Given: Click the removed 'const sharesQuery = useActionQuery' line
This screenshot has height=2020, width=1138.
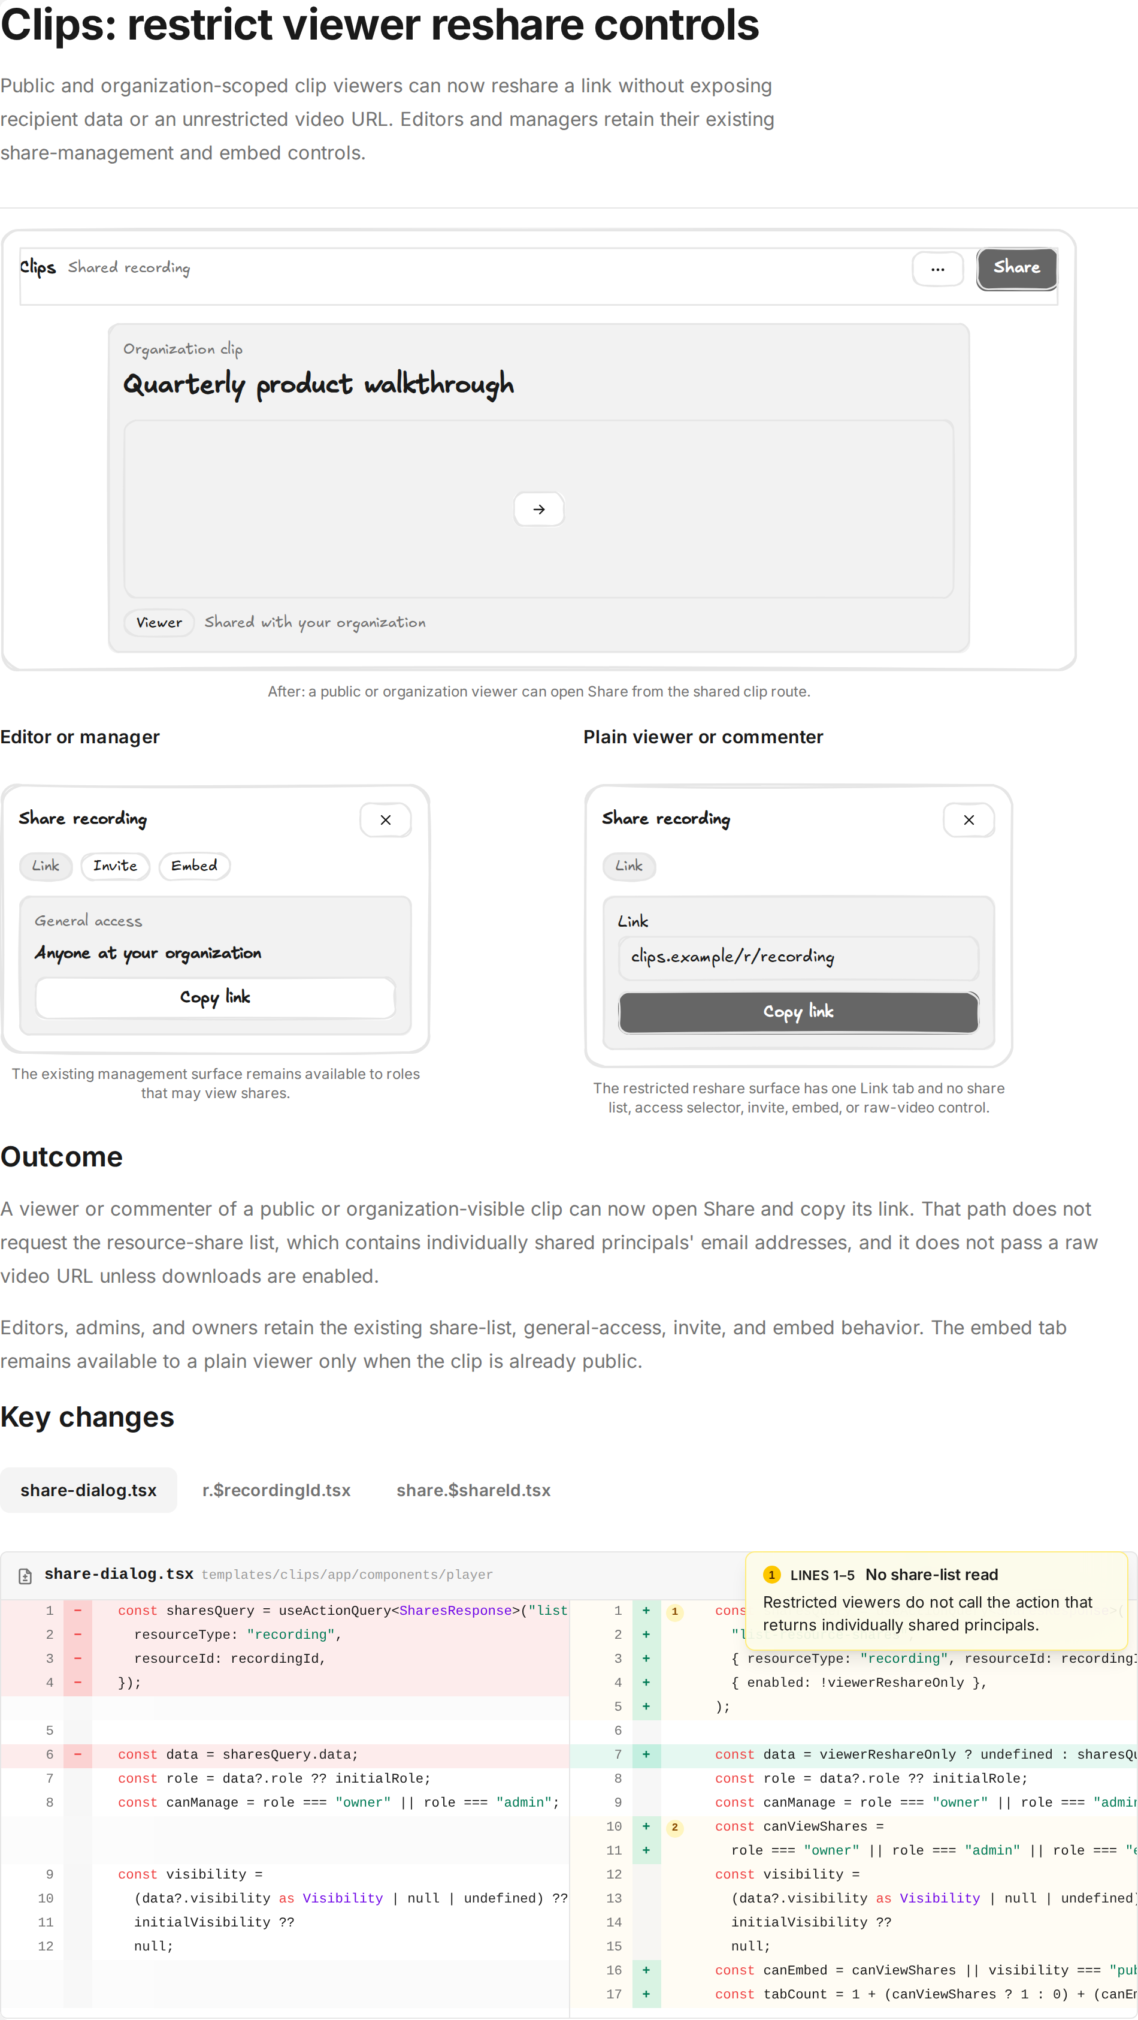Looking at the screenshot, I should coord(285,1611).
